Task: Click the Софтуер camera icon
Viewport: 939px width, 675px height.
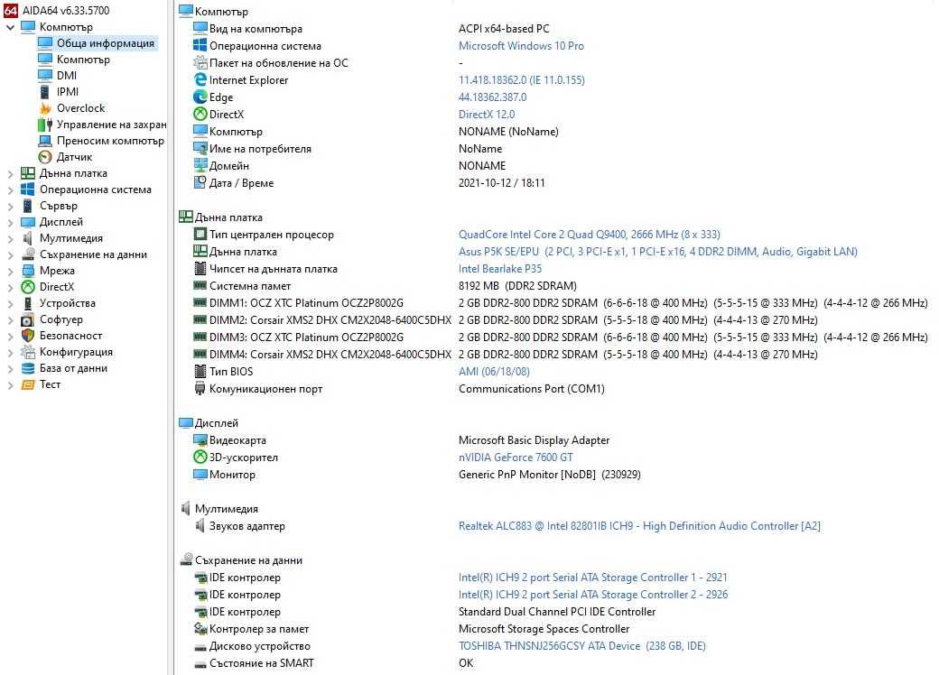Action: 28,319
